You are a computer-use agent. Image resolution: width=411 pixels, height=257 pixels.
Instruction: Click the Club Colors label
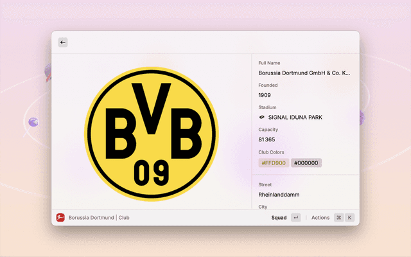coord(273,152)
